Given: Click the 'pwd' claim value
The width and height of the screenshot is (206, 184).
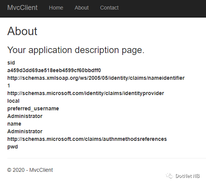Looking at the screenshot, I should 13,147.
